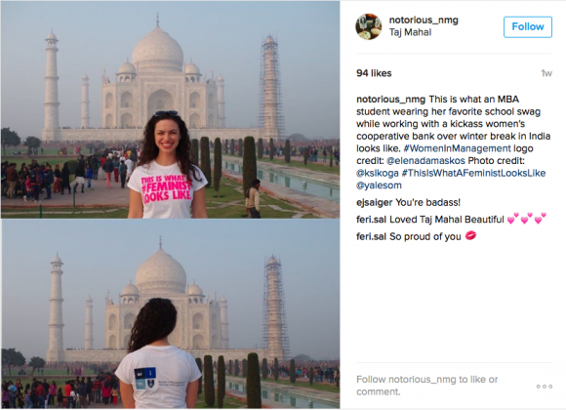Click the top photo of woman facing camera
The height and width of the screenshot is (410, 566).
pos(170,109)
